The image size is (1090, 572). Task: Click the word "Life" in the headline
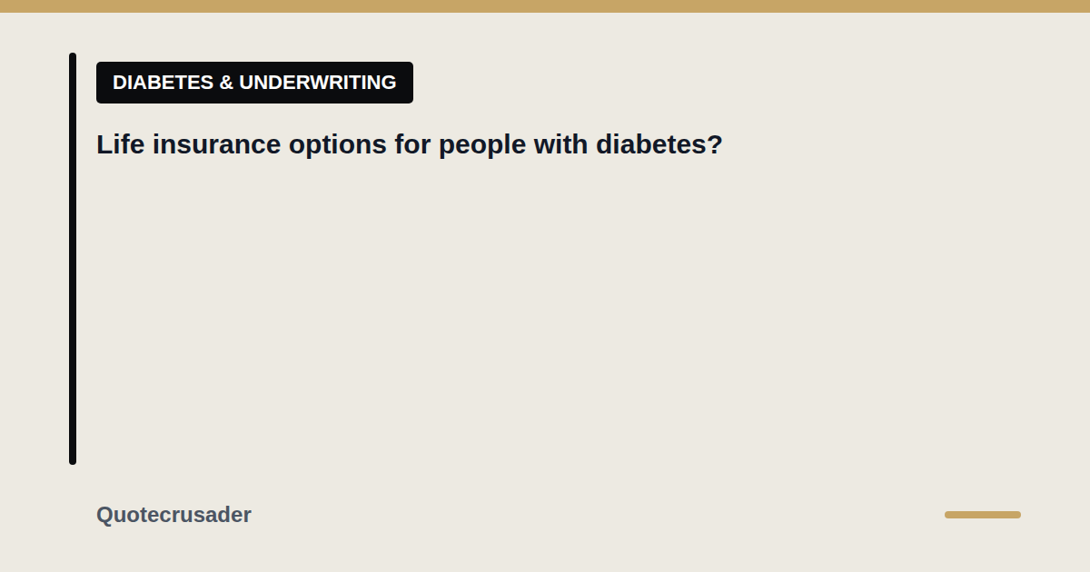[121, 144]
